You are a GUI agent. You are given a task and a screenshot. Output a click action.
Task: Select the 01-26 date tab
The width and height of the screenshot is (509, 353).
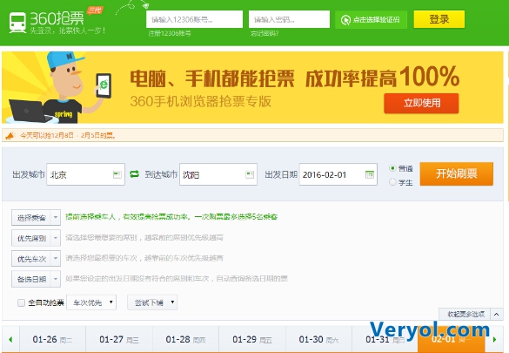tap(52, 339)
